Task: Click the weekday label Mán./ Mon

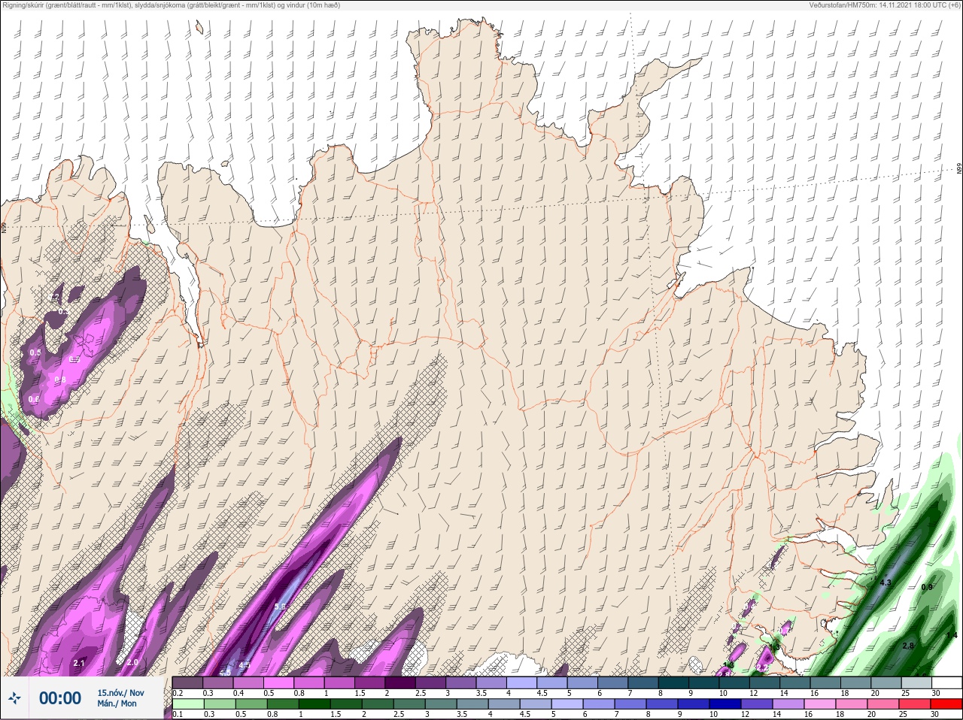Action: point(117,703)
